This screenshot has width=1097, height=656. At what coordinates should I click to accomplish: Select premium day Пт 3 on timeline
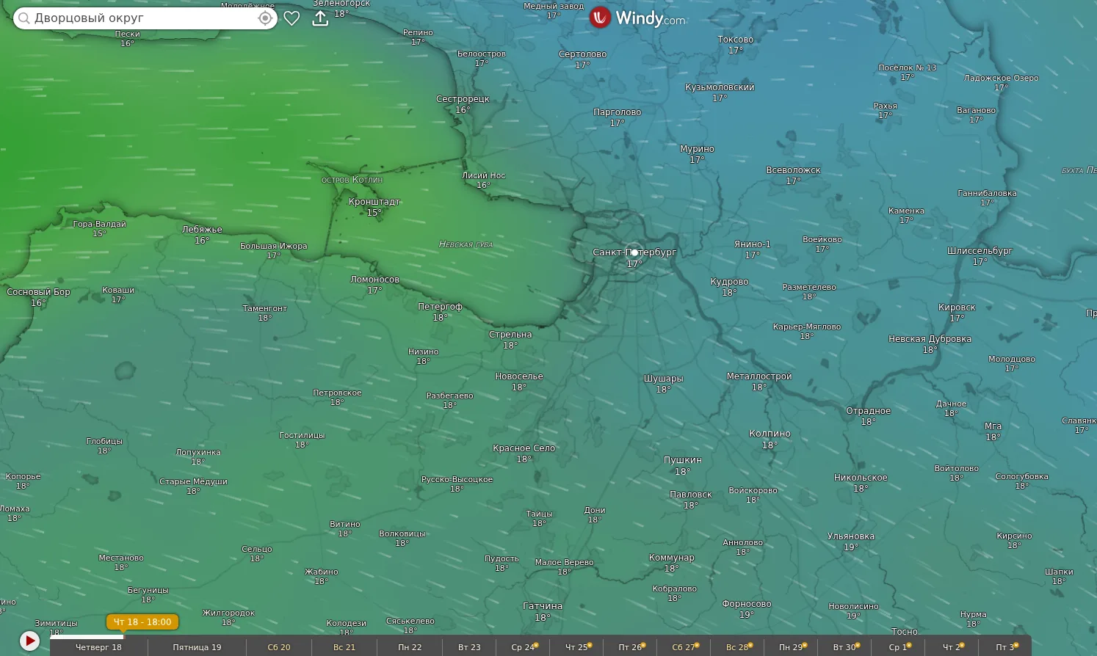coord(1006,647)
